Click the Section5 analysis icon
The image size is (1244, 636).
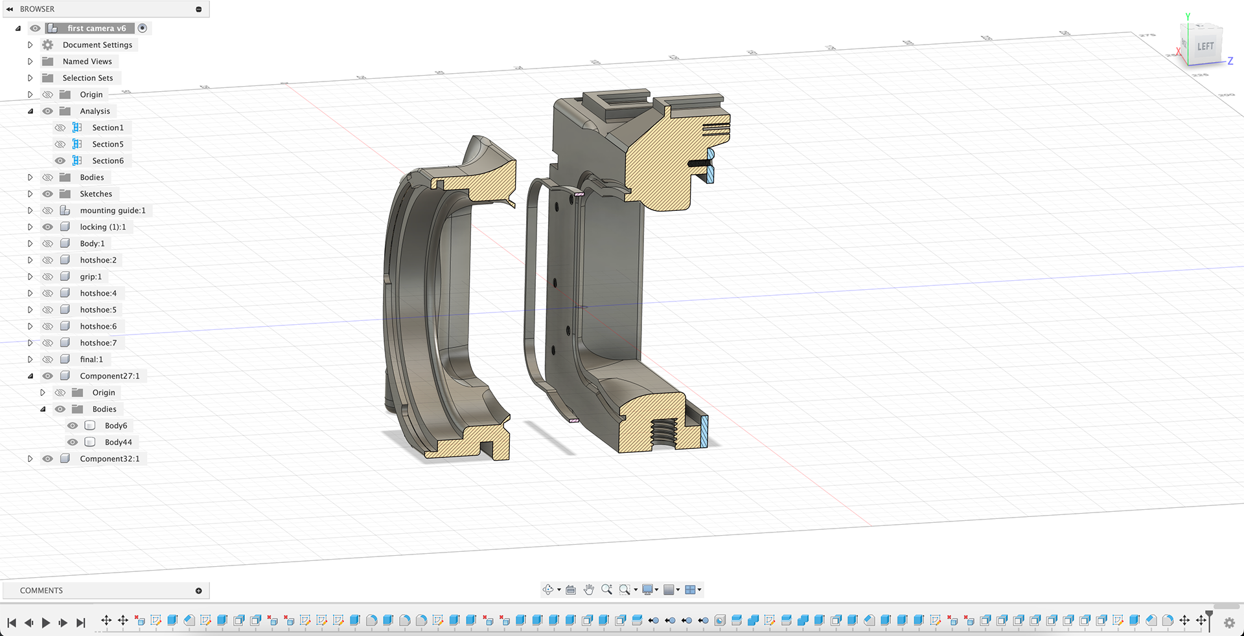[x=77, y=144]
